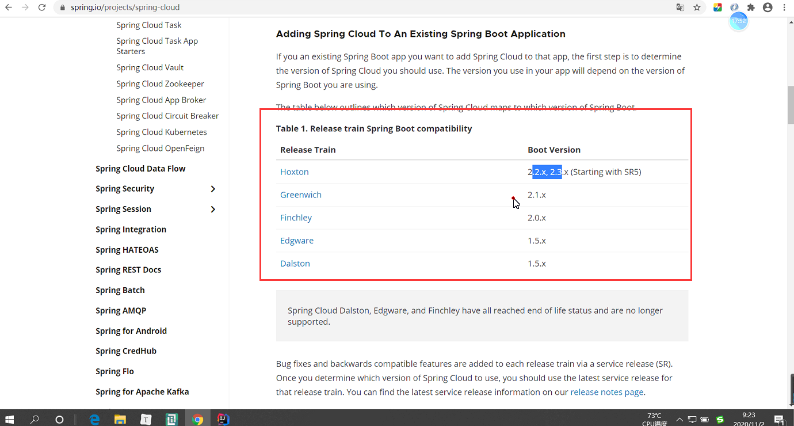
Task: Open Windows taskbar search
Action: 35,419
